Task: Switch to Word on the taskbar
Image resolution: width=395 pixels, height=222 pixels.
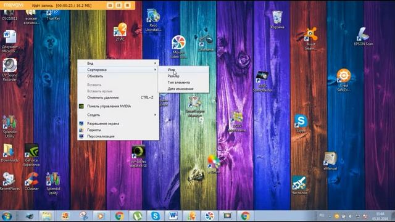Action: pos(173,216)
